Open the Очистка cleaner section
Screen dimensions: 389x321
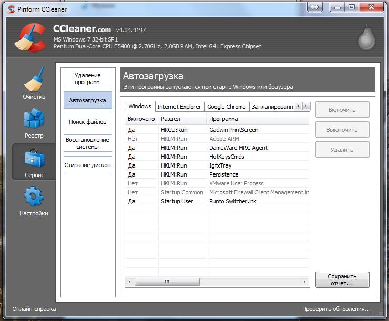34,83
